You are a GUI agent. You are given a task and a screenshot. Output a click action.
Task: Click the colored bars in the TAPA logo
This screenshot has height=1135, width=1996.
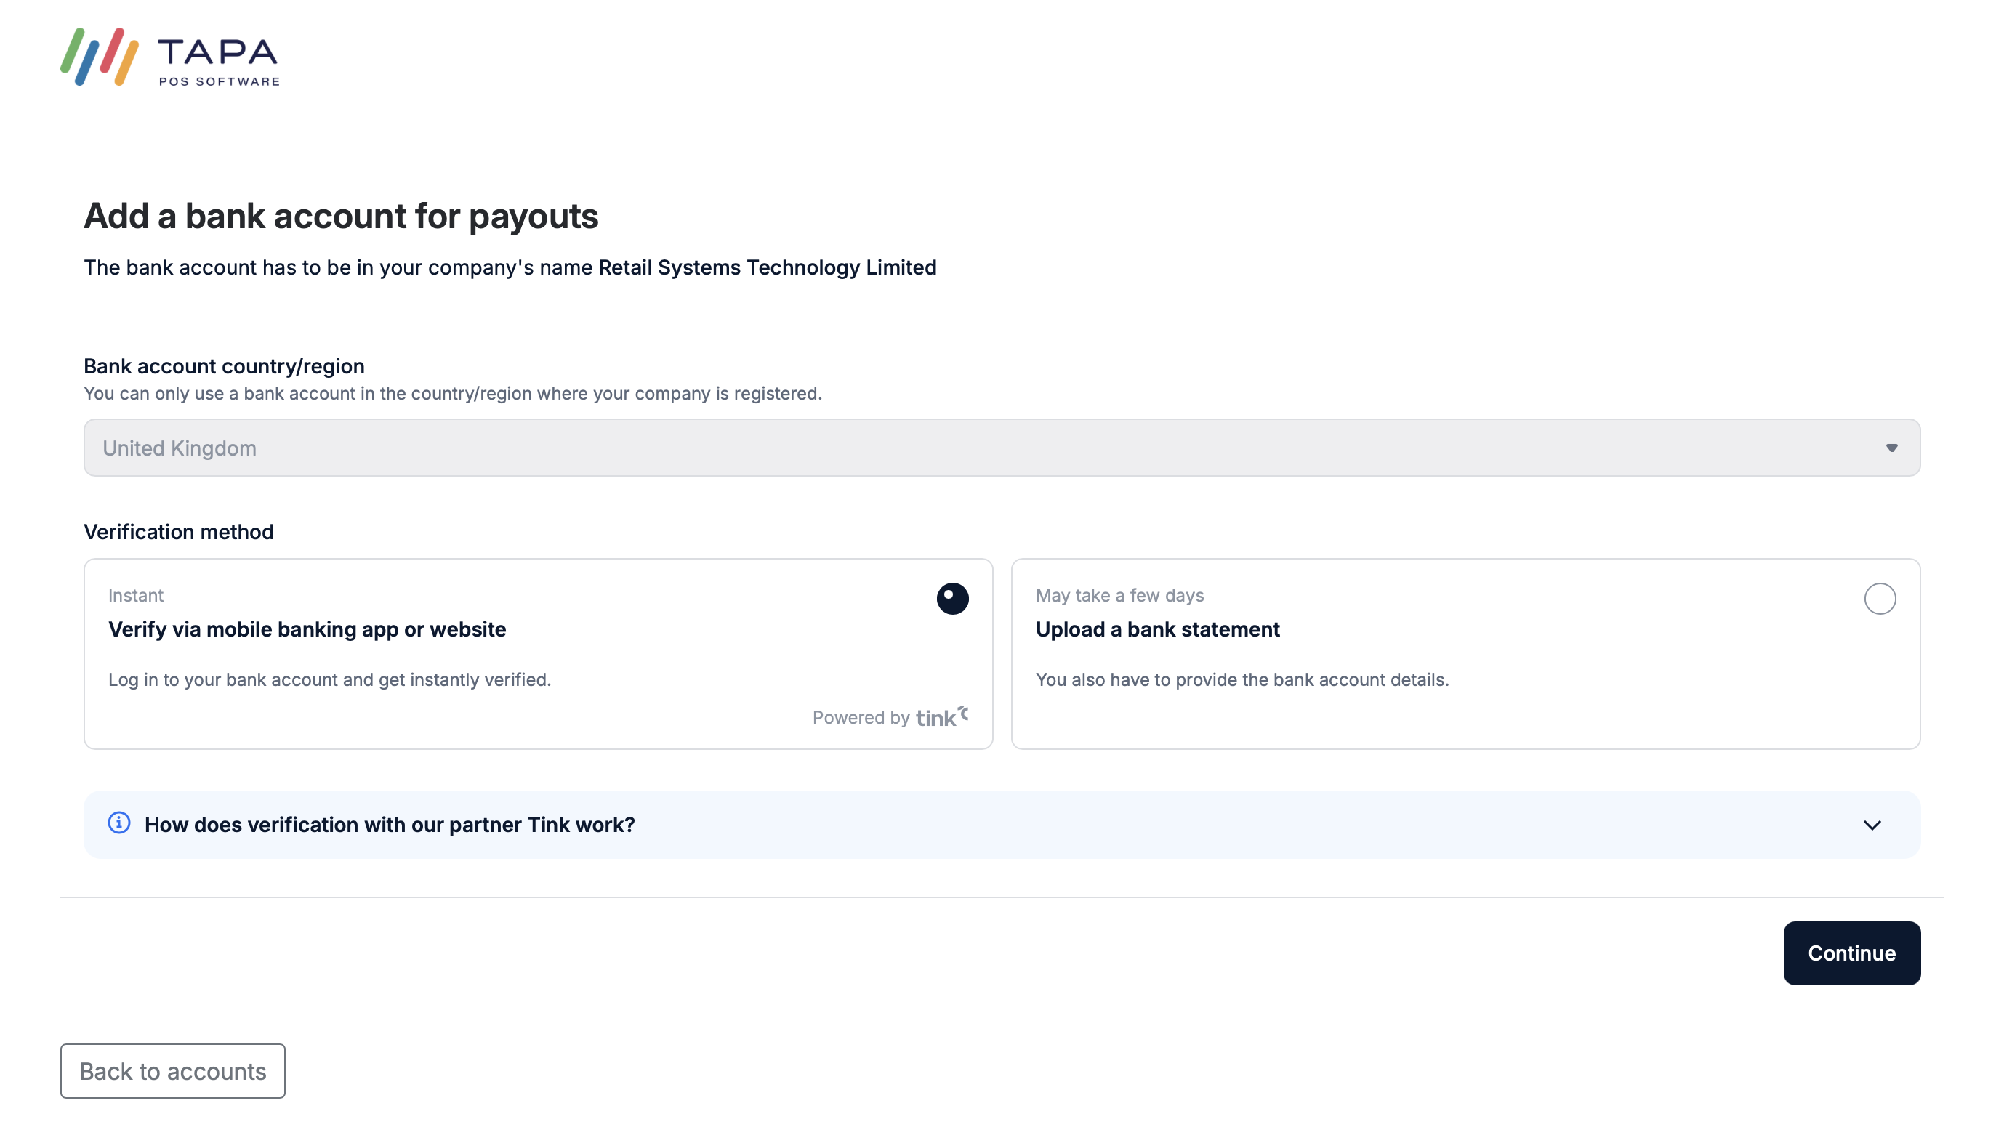[100, 56]
